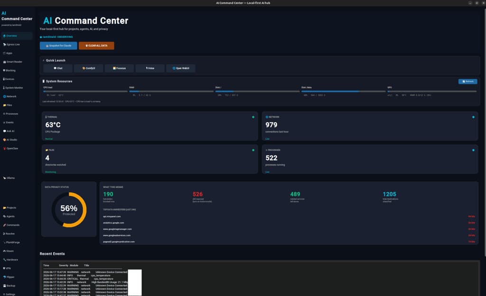This screenshot has height=296, width=486.
Task: Click the Flipper dolphin icon
Action: tap(4, 277)
